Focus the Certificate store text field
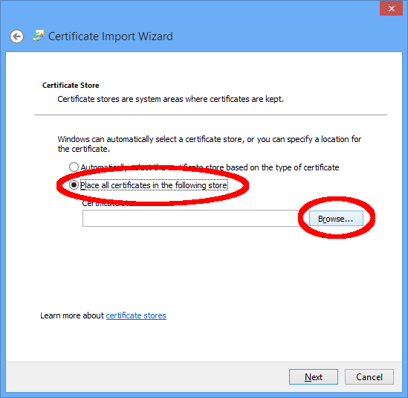The image size is (408, 398). click(x=191, y=218)
